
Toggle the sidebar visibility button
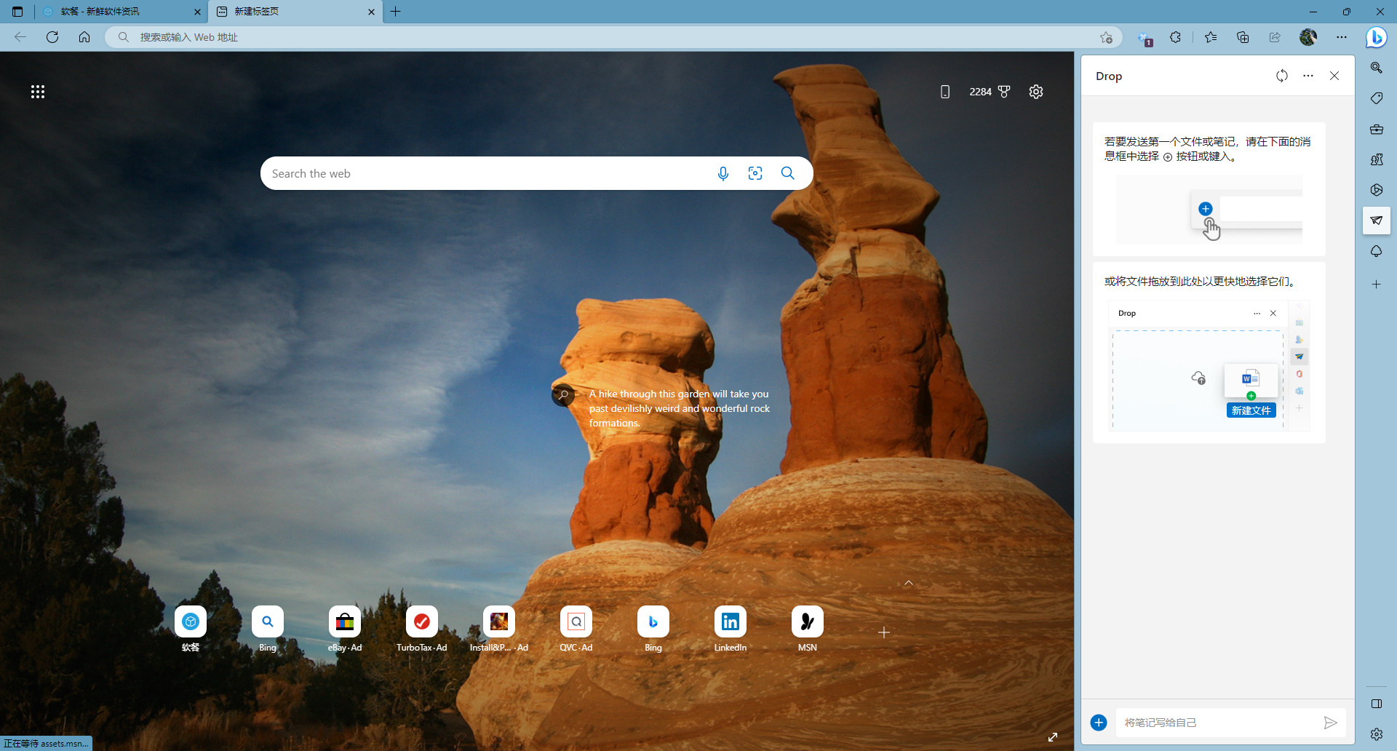point(1376,704)
